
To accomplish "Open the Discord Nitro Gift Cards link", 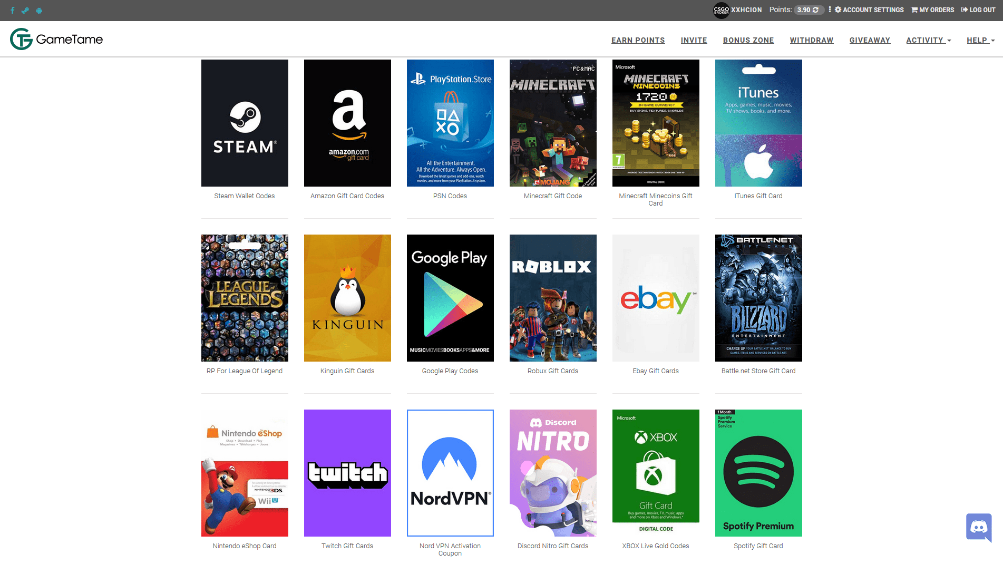I will (x=552, y=546).
